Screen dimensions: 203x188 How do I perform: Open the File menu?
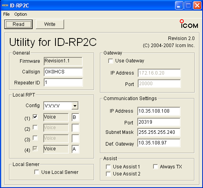pyautogui.click(x=6, y=14)
